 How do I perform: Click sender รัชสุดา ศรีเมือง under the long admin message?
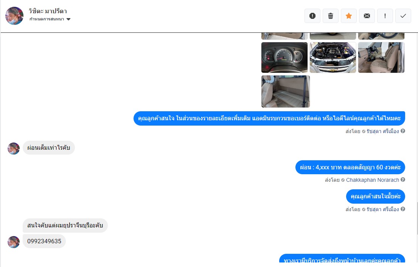point(382,131)
